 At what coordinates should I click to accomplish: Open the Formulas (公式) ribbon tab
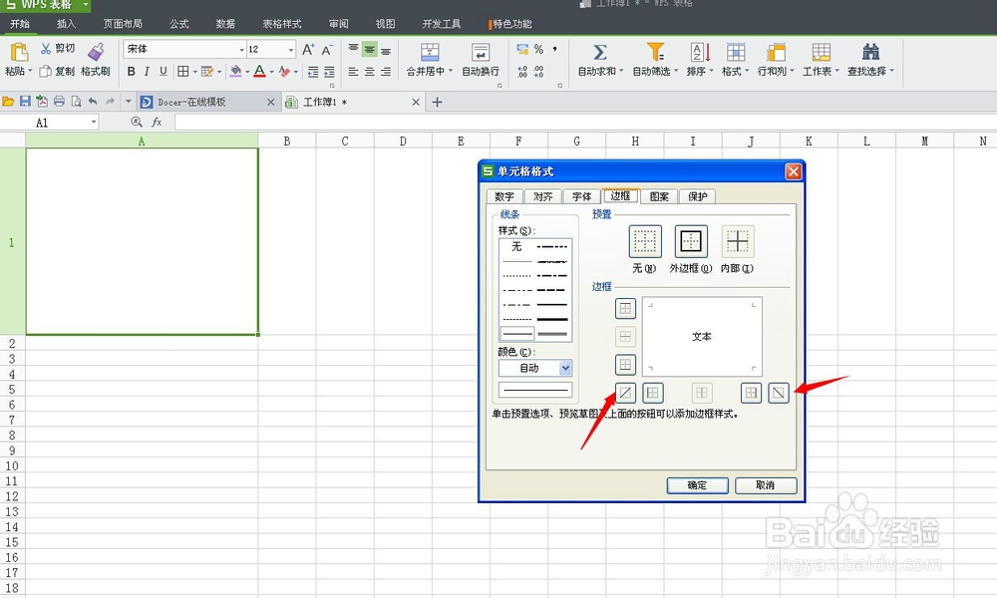[x=179, y=24]
